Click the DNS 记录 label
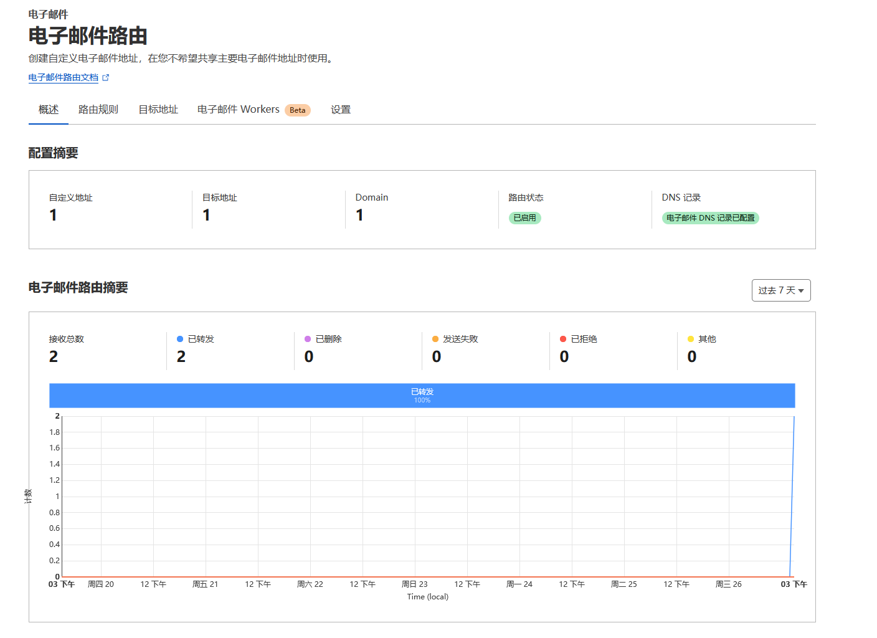 [x=681, y=198]
